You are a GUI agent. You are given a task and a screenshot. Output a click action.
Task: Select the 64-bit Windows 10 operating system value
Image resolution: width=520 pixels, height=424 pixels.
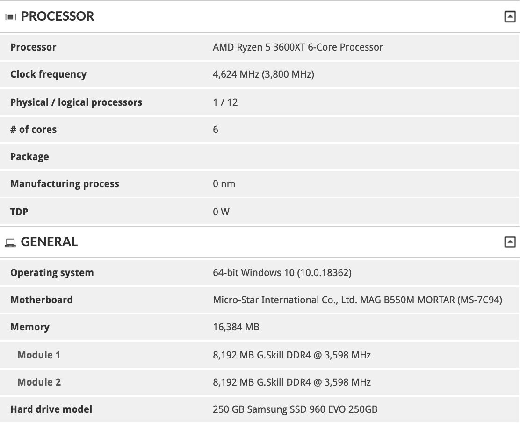pyautogui.click(x=282, y=273)
